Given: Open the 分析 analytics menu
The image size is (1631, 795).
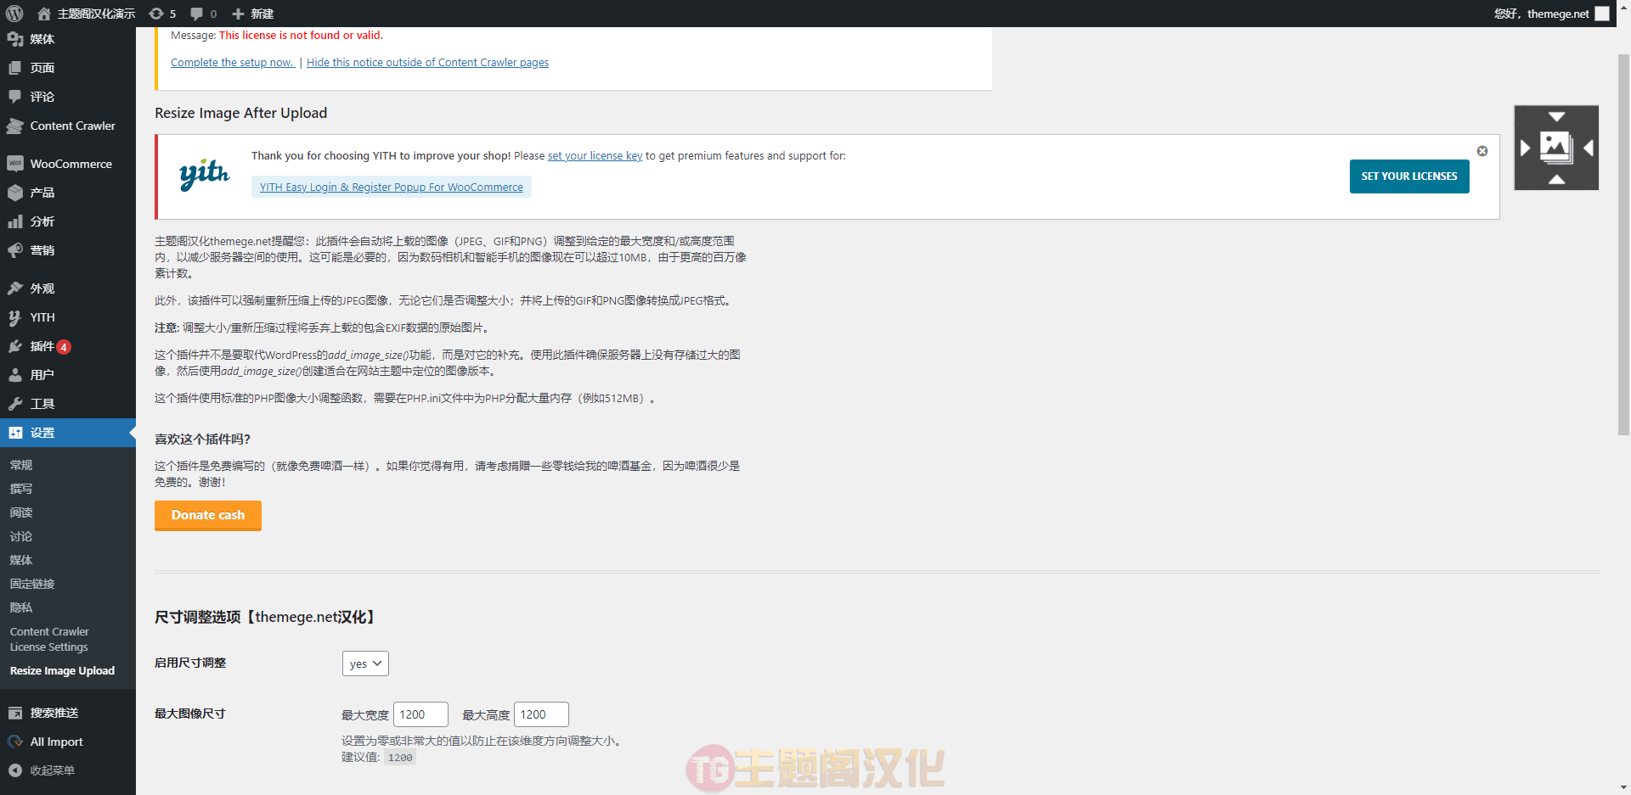Looking at the screenshot, I should (x=68, y=221).
